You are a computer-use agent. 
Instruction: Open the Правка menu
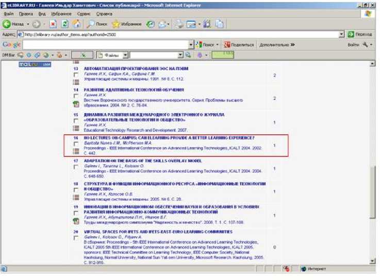25,13
